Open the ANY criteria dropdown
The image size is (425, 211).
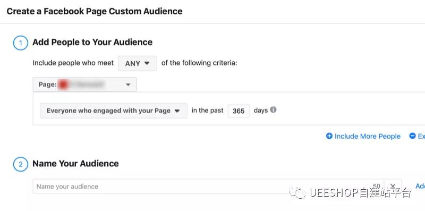coord(138,63)
